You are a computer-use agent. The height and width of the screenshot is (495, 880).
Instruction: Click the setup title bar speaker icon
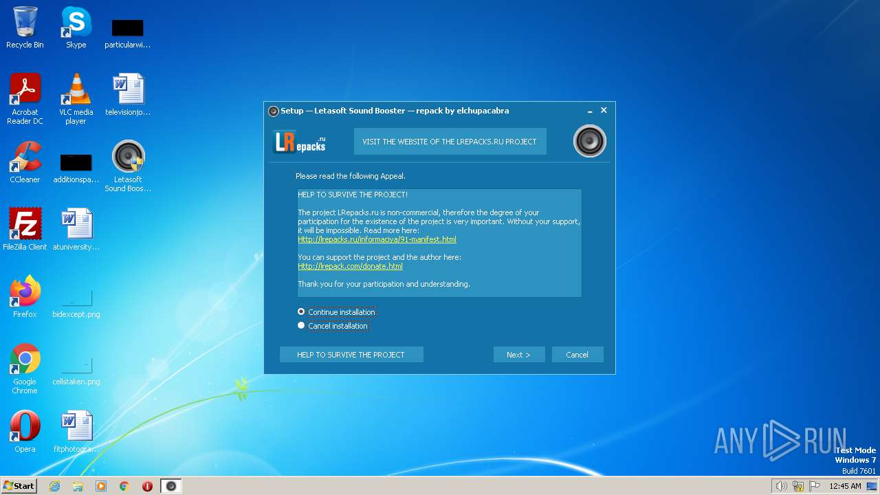pos(273,111)
